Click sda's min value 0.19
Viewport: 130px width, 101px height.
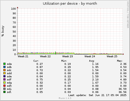pyautogui.click(x=67, y=64)
